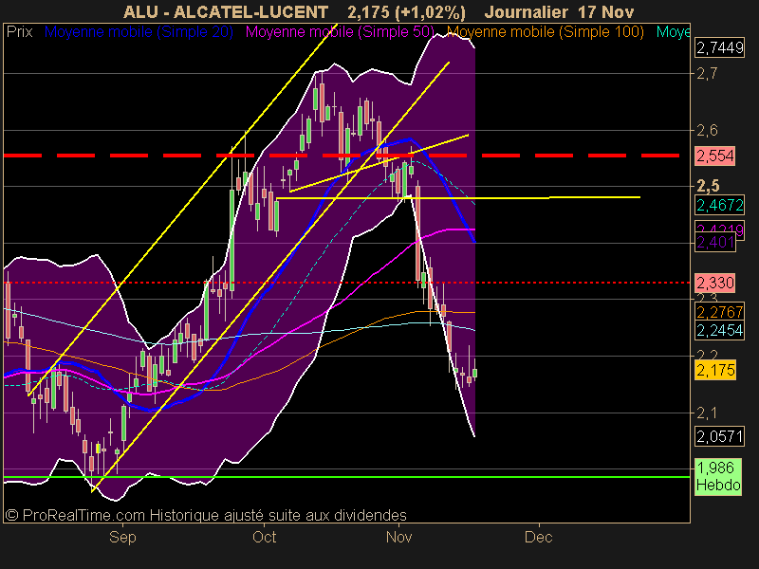Select 'Moyenne mobile (Simple 100)' legend entry
Screen dimensions: 759x569
click(545, 32)
